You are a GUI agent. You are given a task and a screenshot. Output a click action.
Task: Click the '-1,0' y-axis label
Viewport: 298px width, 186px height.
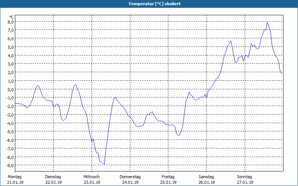[10, 98]
